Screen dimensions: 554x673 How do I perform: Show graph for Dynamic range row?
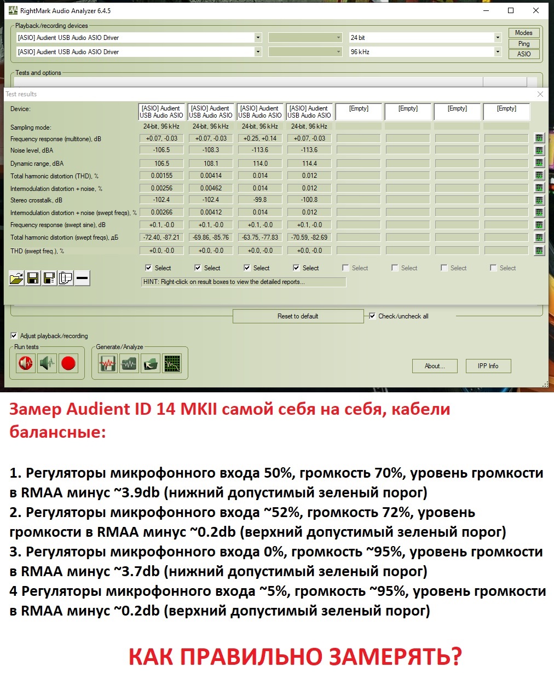click(539, 163)
